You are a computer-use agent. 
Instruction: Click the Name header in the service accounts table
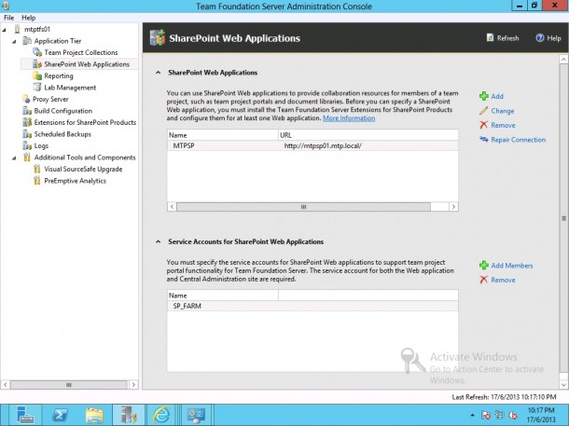point(222,295)
